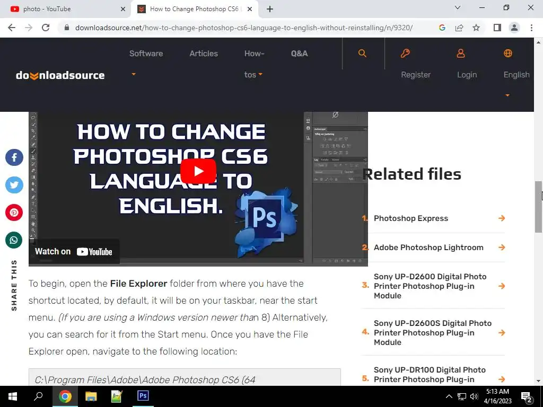Screen dimensions: 543x407
Task: Click the taskbar clock showing 5:13 AM
Action: (x=497, y=396)
